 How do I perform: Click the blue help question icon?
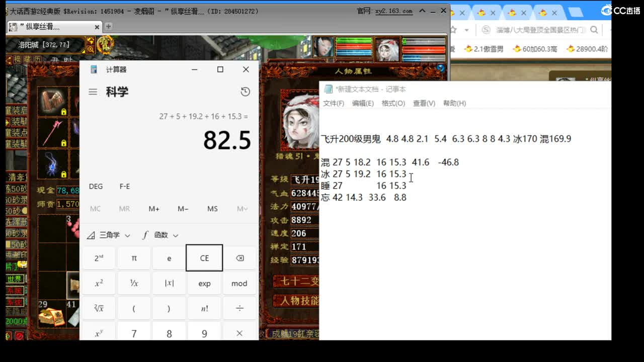(x=441, y=68)
